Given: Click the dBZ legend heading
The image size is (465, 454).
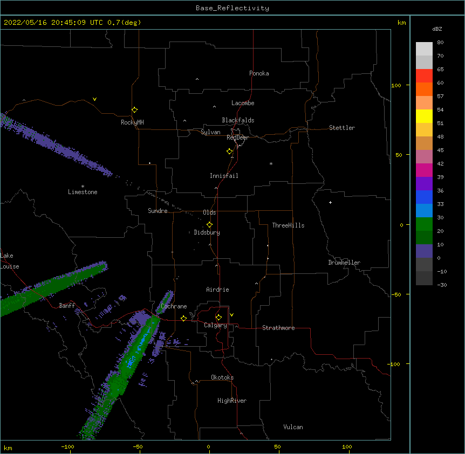Looking at the screenshot, I should 437,29.
